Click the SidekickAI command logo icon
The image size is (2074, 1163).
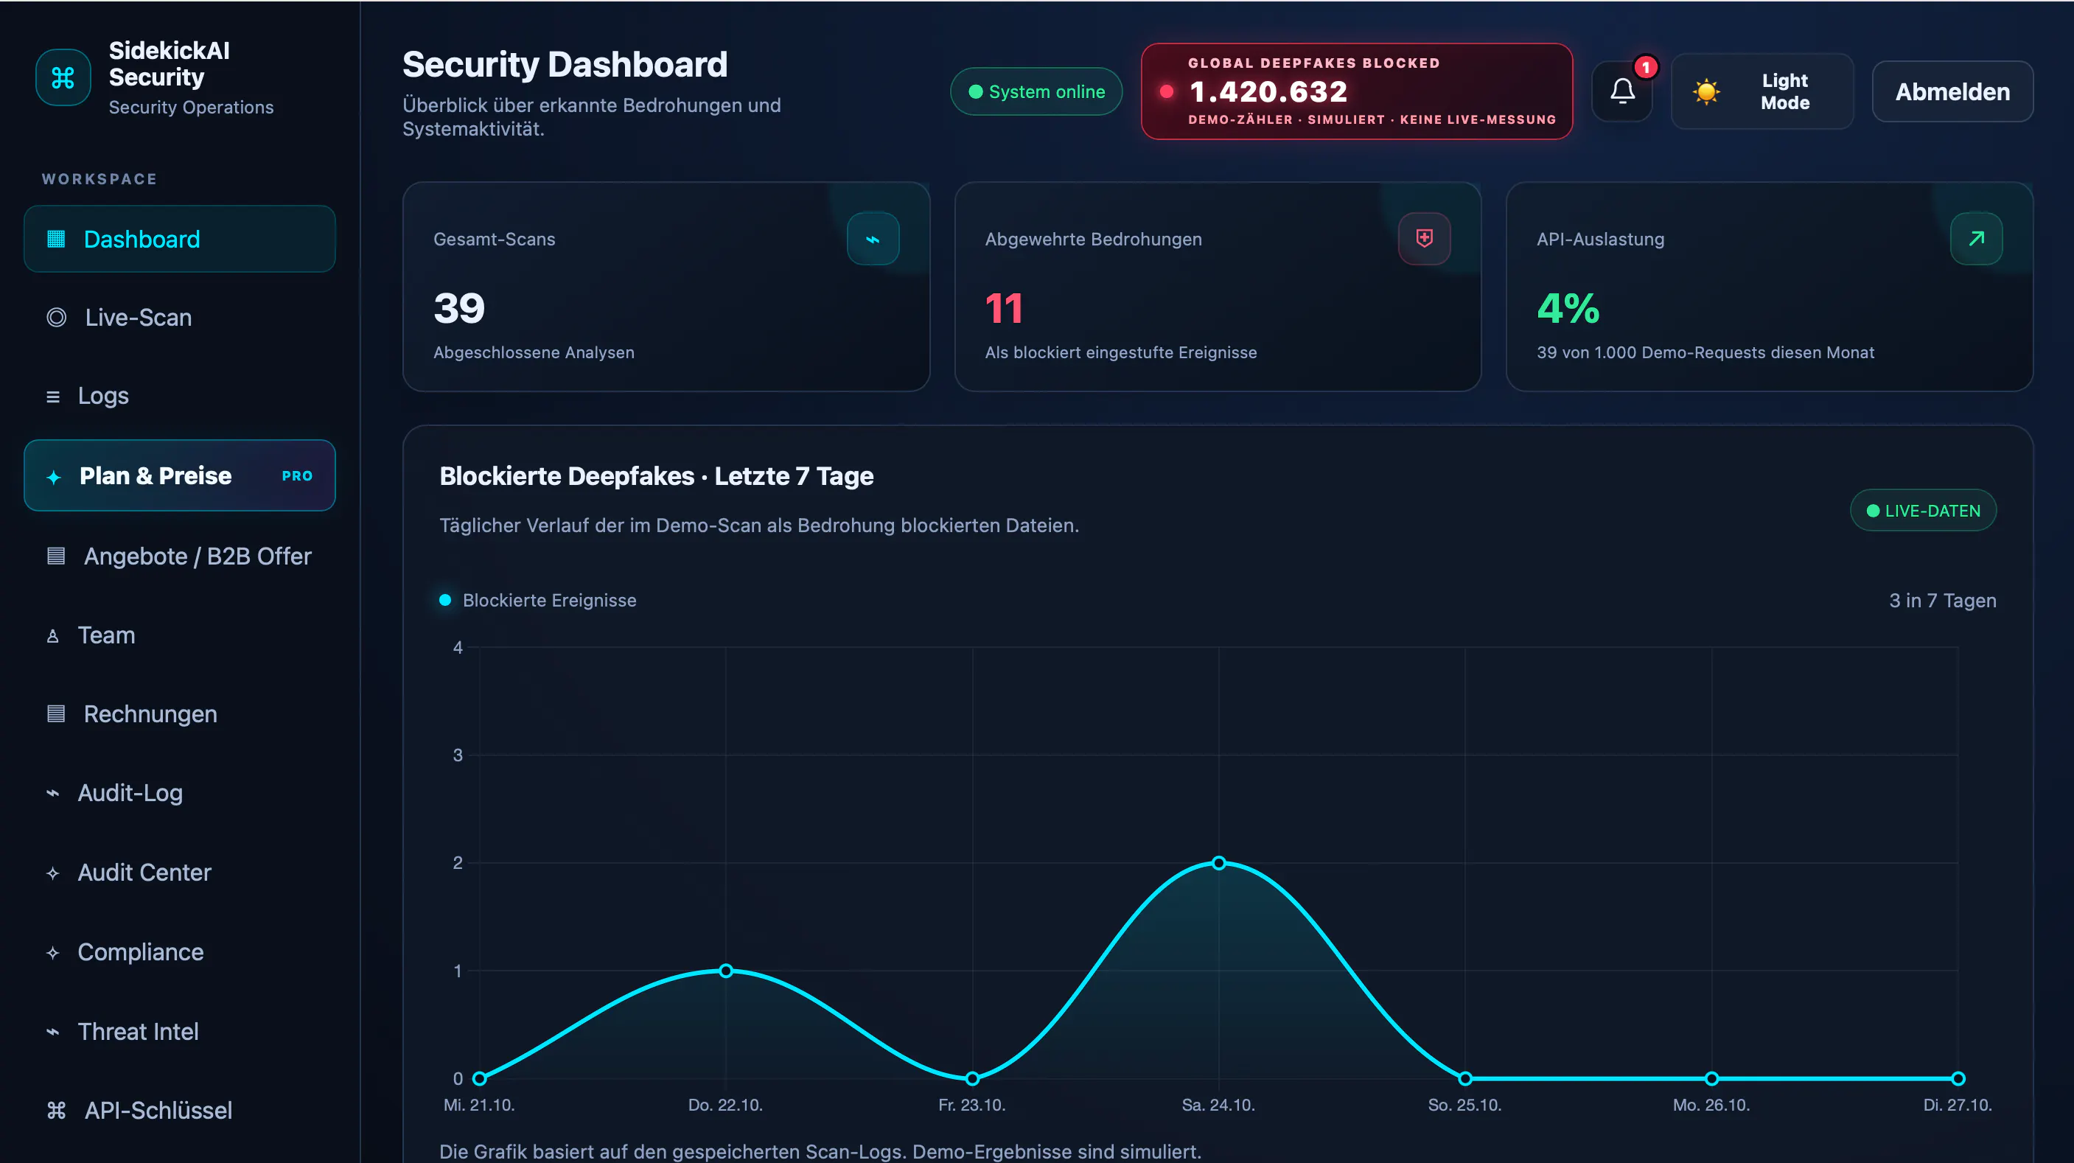[63, 77]
